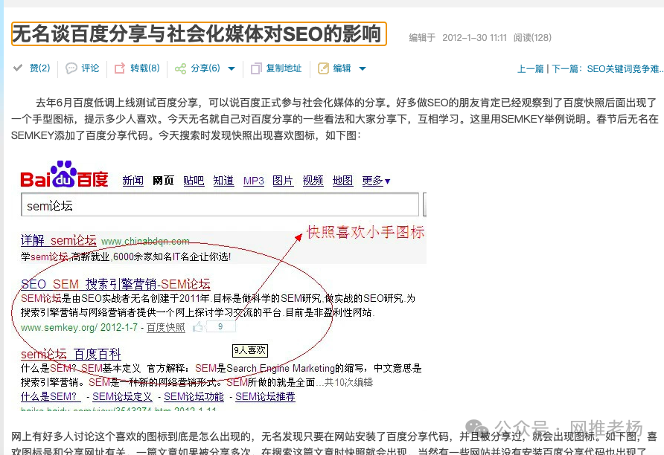The image size is (664, 455).
Task: Click the article title heading
Action: 199,34
